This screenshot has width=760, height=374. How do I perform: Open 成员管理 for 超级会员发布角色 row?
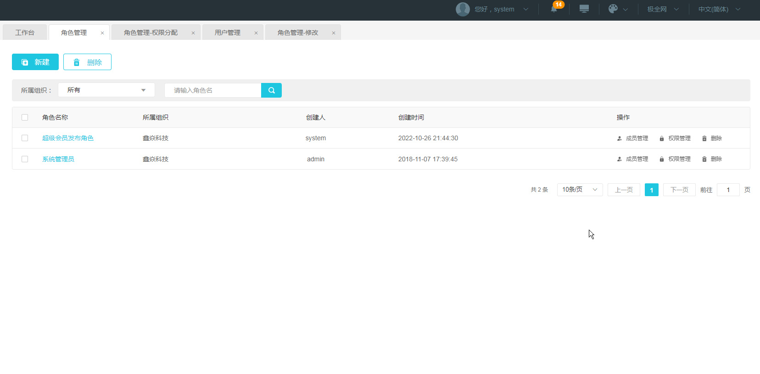[x=632, y=138]
